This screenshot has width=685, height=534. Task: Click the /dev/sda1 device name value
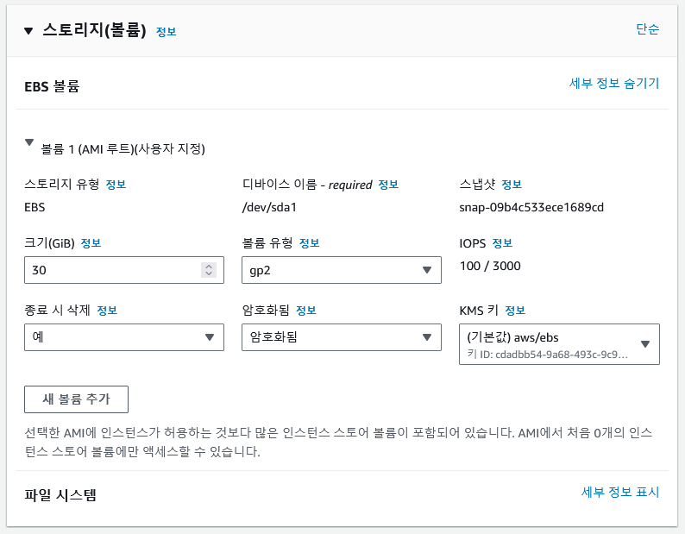pos(269,207)
